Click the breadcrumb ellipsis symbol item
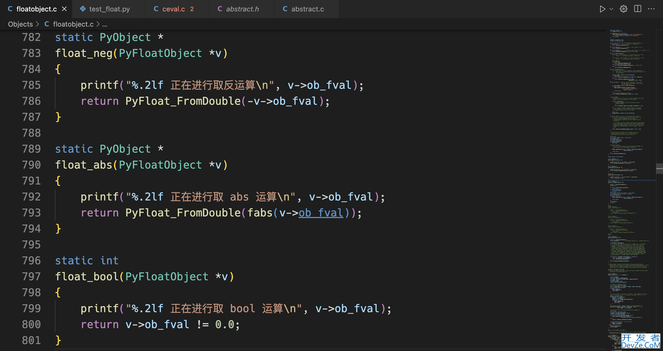Viewport: 663px width, 351px height. [105, 25]
